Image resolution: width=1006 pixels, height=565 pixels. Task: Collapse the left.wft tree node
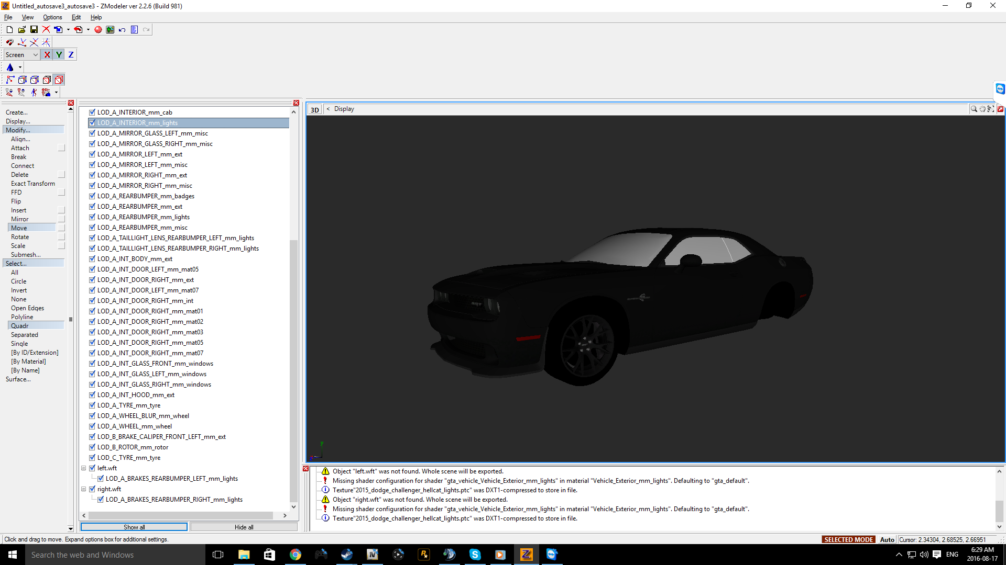pyautogui.click(x=83, y=468)
